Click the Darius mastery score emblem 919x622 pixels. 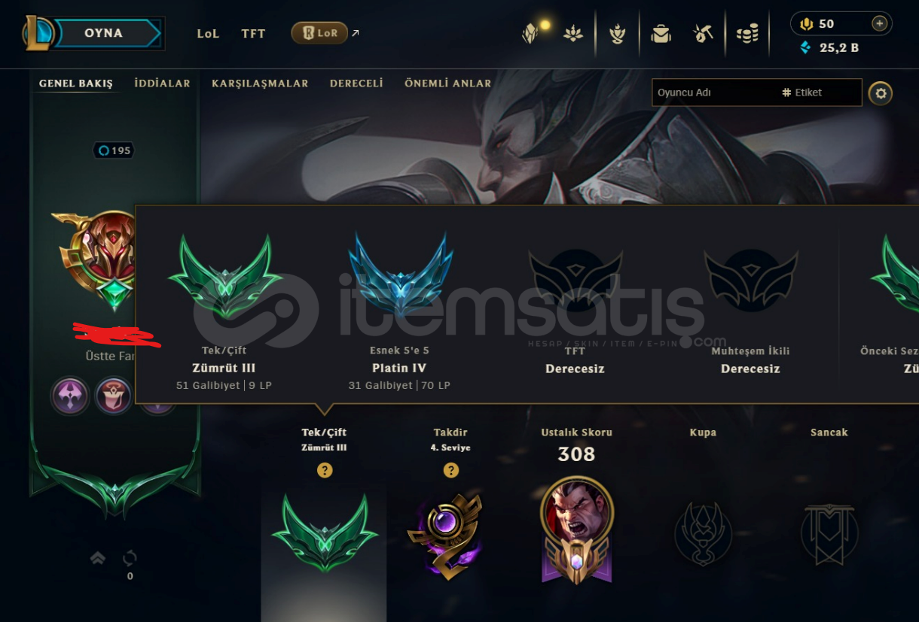(x=577, y=530)
